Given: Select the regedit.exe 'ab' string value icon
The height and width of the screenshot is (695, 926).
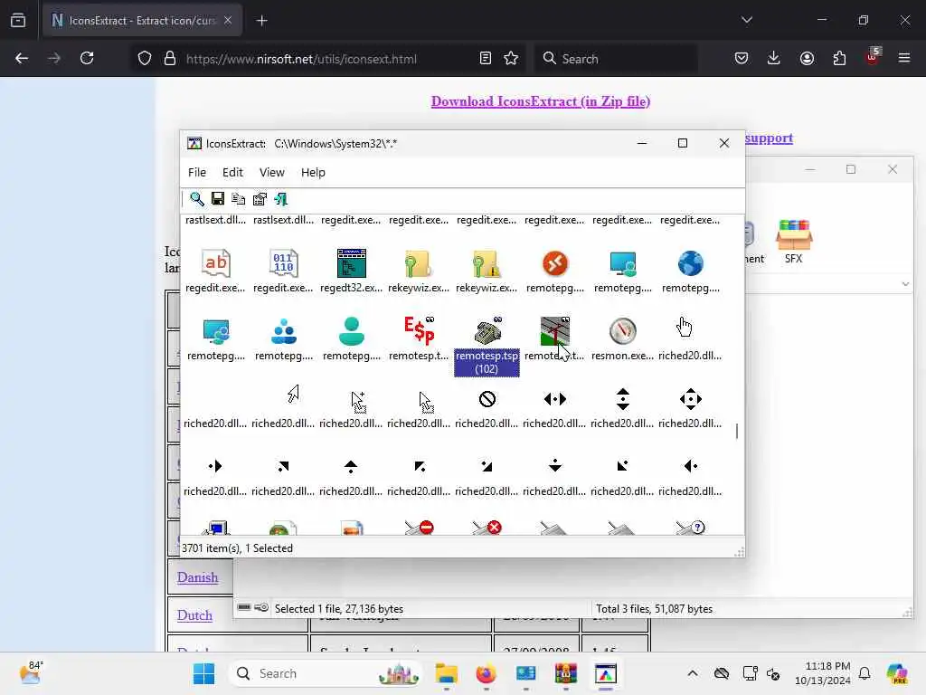Looking at the screenshot, I should (215, 263).
